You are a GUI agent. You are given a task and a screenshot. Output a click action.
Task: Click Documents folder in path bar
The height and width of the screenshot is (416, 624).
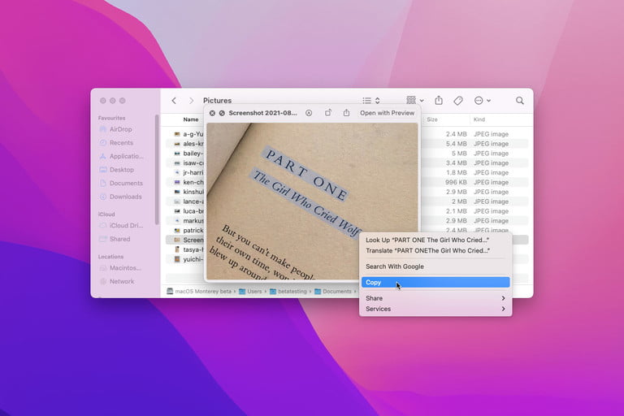tap(332, 292)
